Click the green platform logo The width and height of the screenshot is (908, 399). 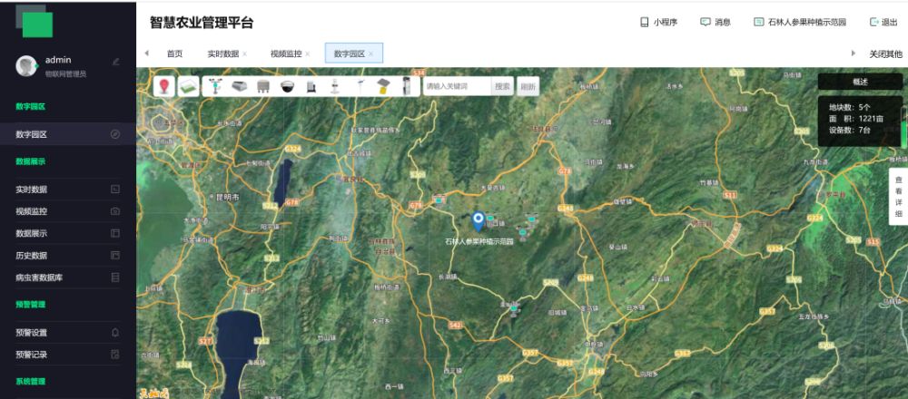pos(35,21)
